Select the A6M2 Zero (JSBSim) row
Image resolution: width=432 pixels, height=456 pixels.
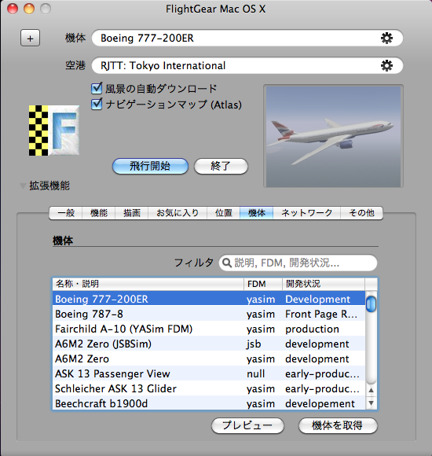tap(209, 344)
